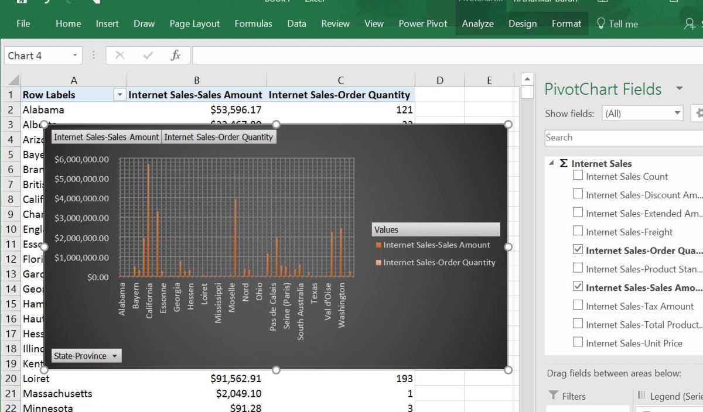Check the Internet Sales-Freight field
The width and height of the screenshot is (703, 412).
pos(578,232)
